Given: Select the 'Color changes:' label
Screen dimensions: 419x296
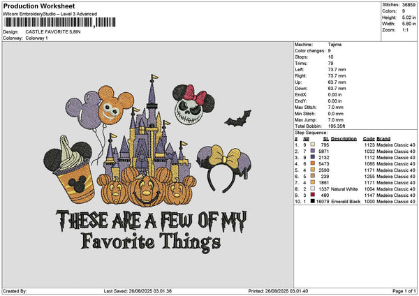Looking at the screenshot, I should [x=310, y=51].
